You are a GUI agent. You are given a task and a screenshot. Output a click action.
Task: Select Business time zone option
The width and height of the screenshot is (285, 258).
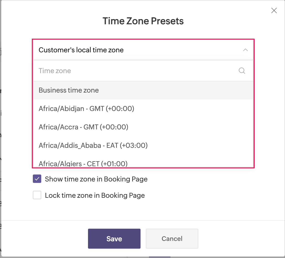click(143, 90)
